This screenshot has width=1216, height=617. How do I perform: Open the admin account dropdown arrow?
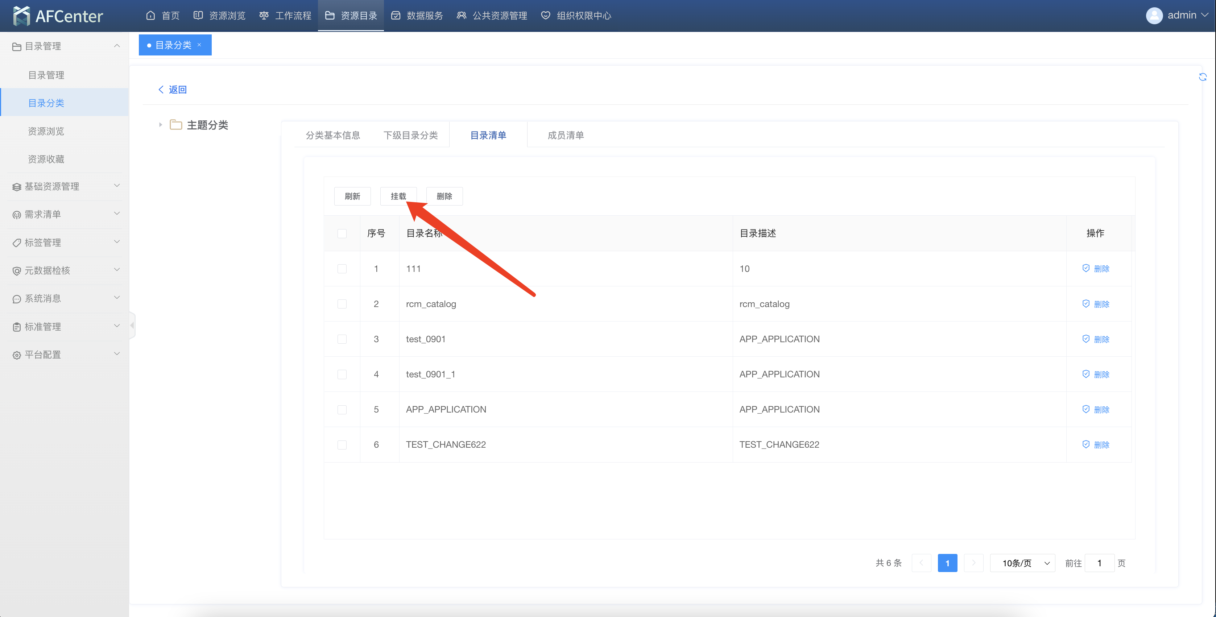1205,15
